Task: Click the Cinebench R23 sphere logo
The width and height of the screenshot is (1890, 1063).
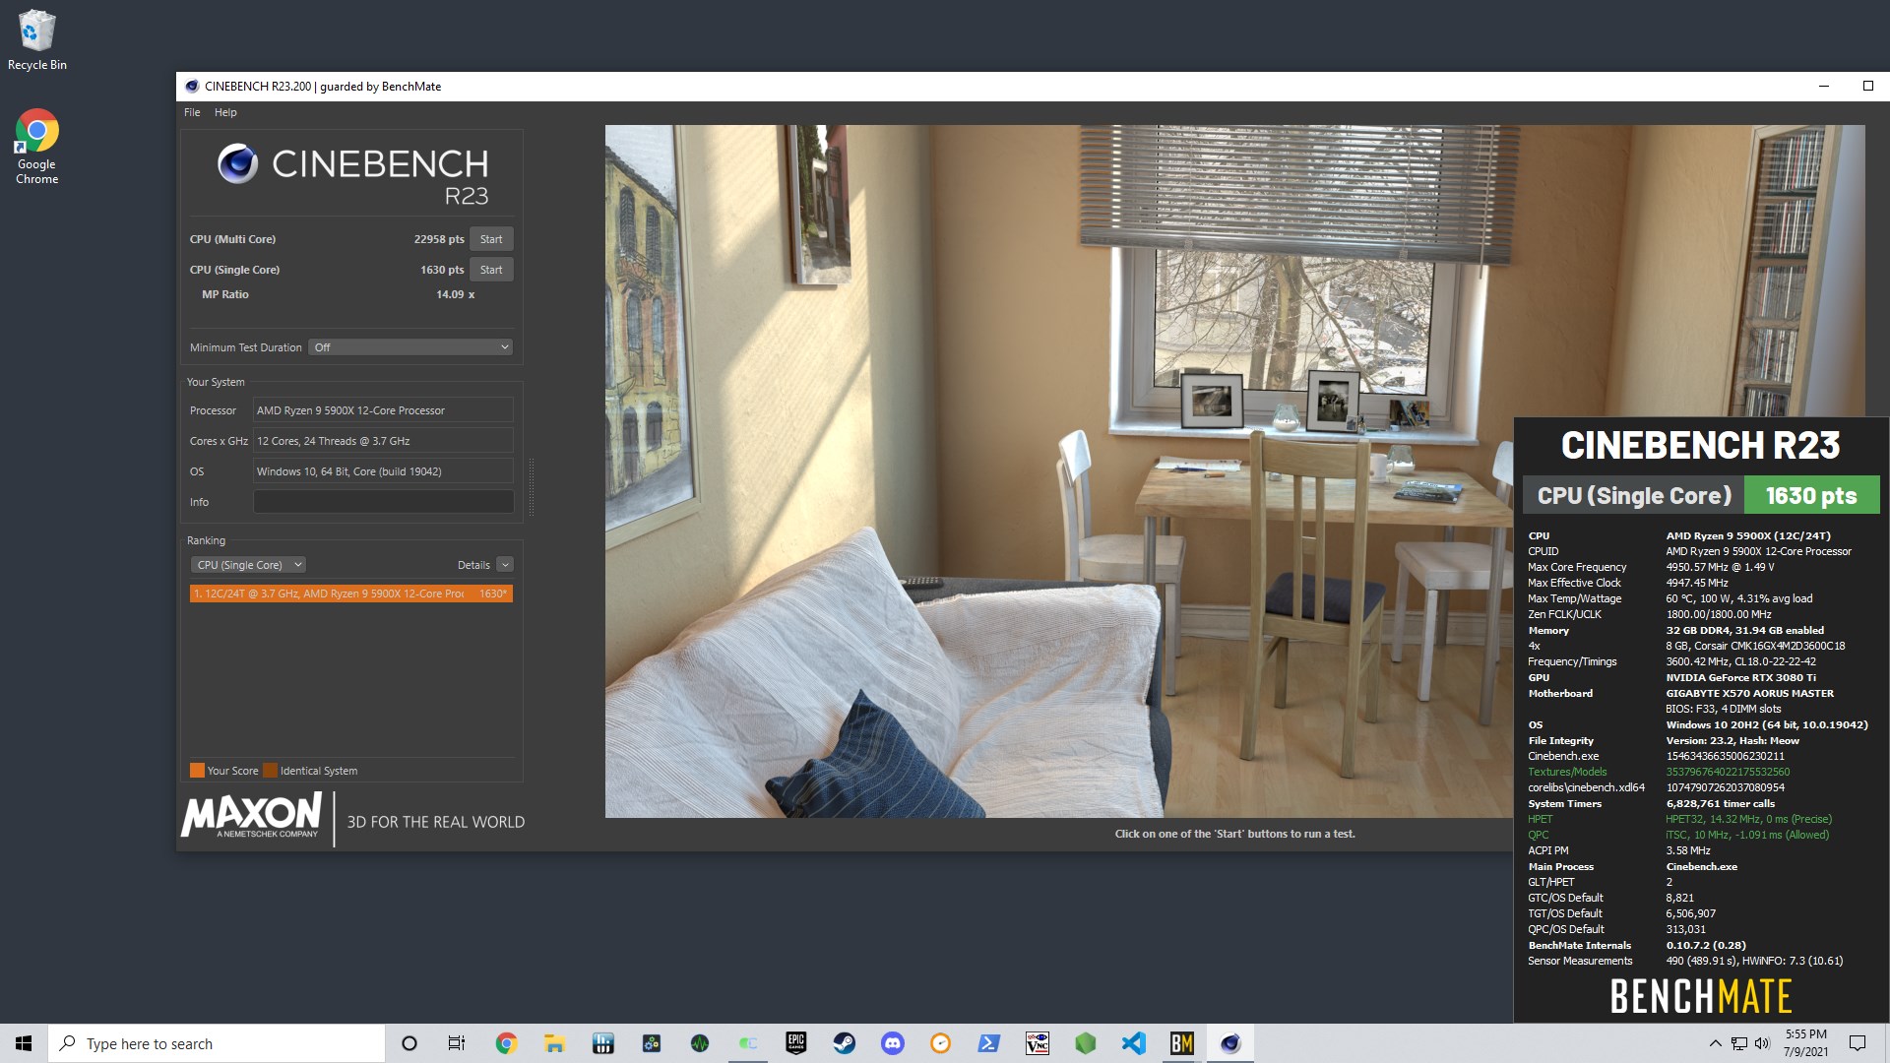Action: 237,163
